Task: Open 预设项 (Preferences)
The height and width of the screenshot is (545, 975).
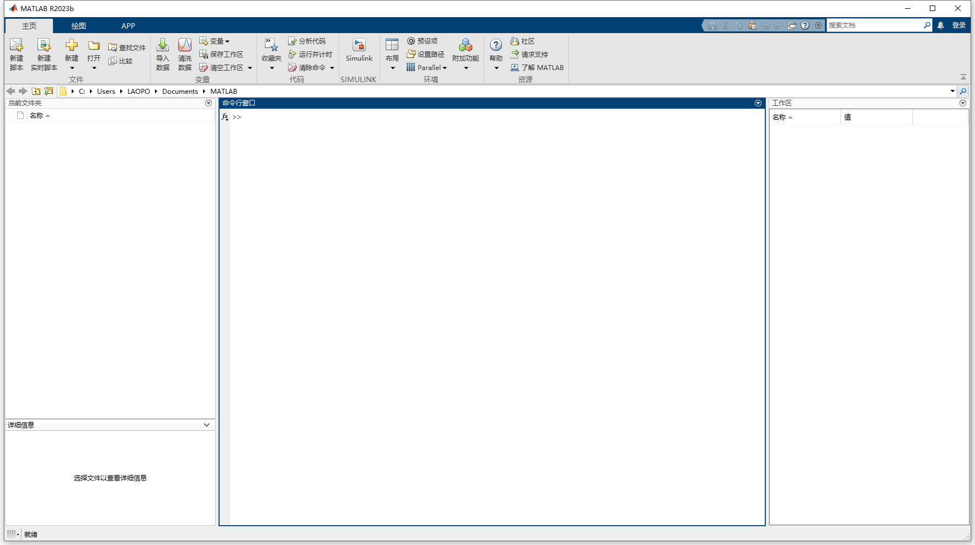Action: [x=422, y=41]
